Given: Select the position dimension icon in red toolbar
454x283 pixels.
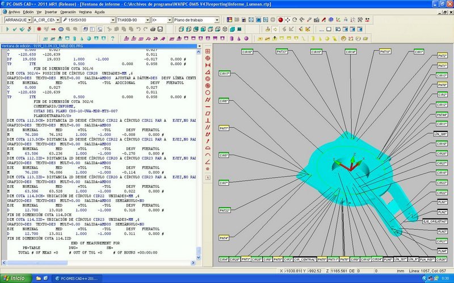Looking at the screenshot, I should [x=208, y=58].
